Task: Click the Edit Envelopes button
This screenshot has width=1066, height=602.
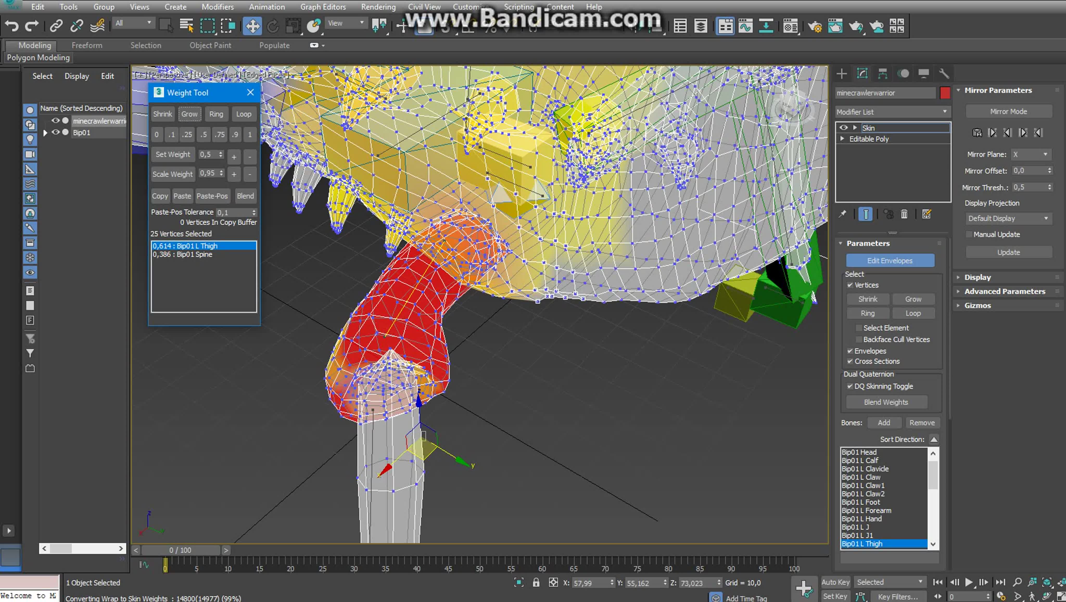Action: 890,261
